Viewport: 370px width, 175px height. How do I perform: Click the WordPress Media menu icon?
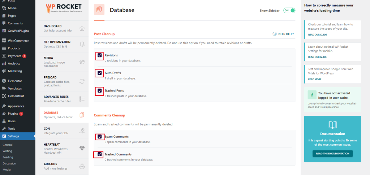pos(4,8)
